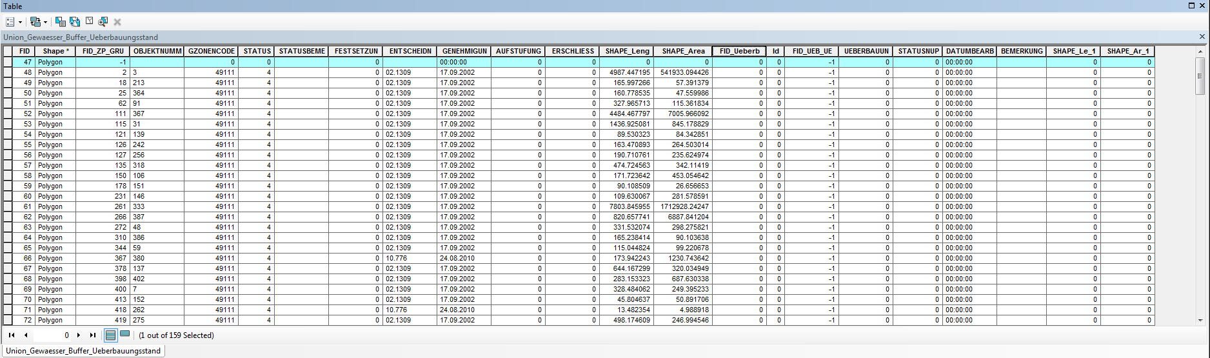
Task: Click the SHAPE_Area column header
Action: click(683, 51)
